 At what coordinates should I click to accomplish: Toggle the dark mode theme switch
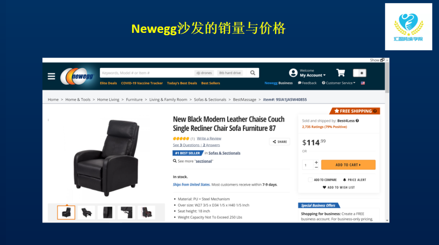pos(359,73)
